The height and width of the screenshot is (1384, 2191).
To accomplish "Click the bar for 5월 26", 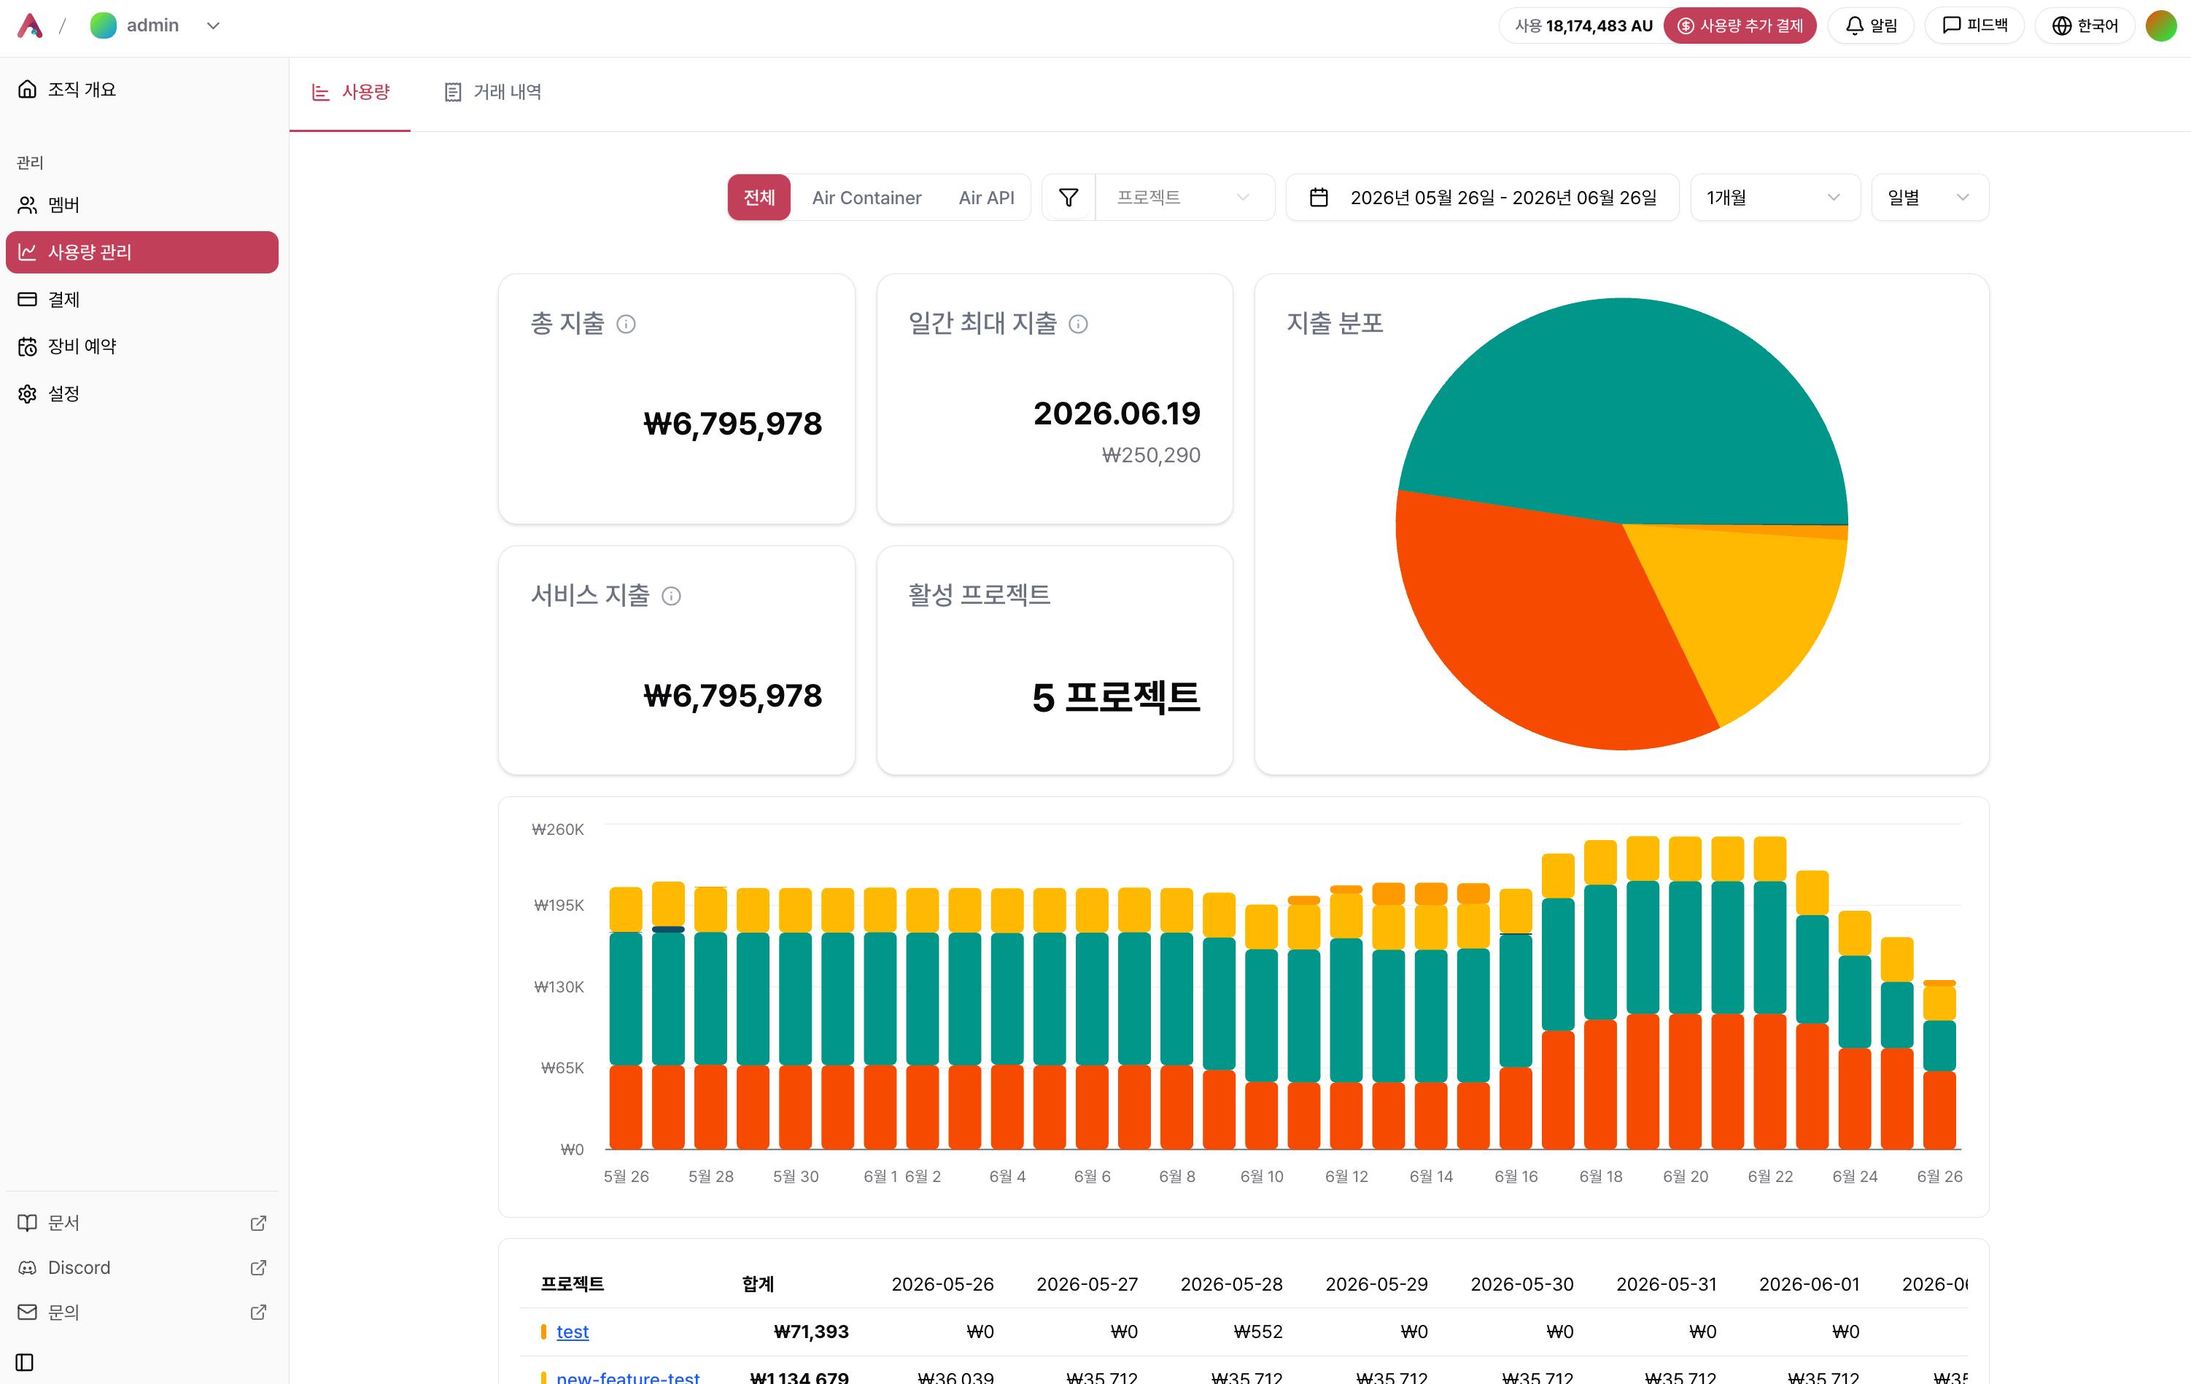I will pos(625,1017).
